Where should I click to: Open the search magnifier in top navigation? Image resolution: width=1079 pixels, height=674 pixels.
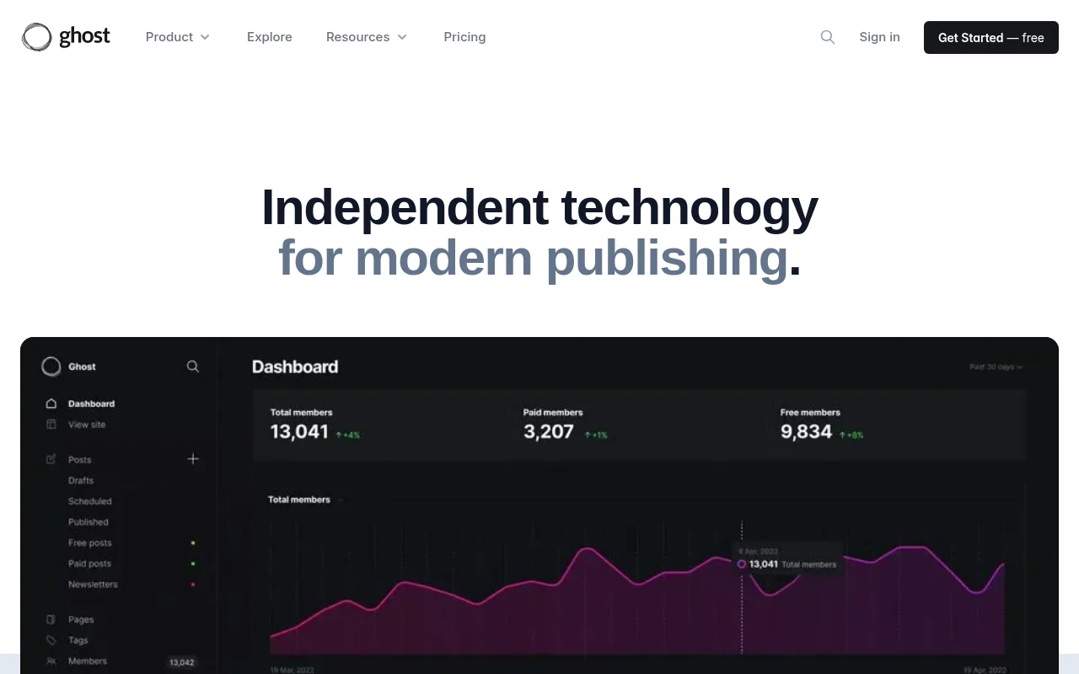pyautogui.click(x=828, y=37)
